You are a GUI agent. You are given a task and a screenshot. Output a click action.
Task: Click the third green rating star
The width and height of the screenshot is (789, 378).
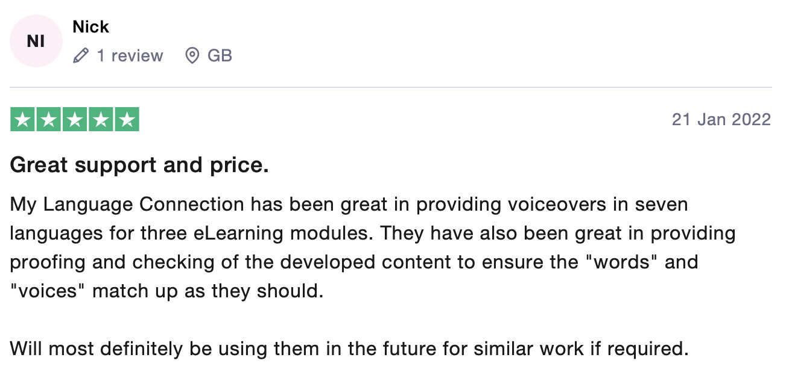tap(75, 119)
